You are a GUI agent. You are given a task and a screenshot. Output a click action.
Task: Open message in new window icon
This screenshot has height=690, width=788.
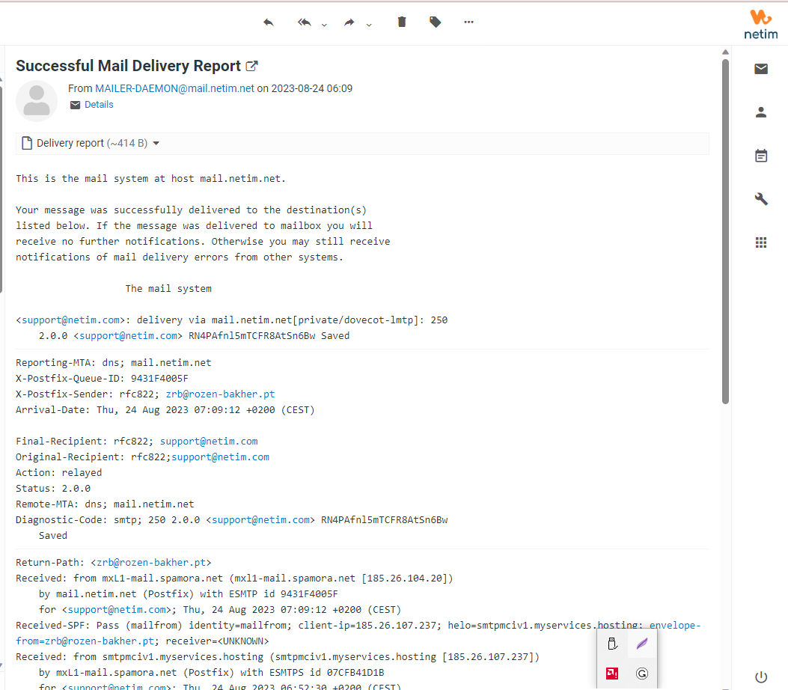(x=251, y=66)
